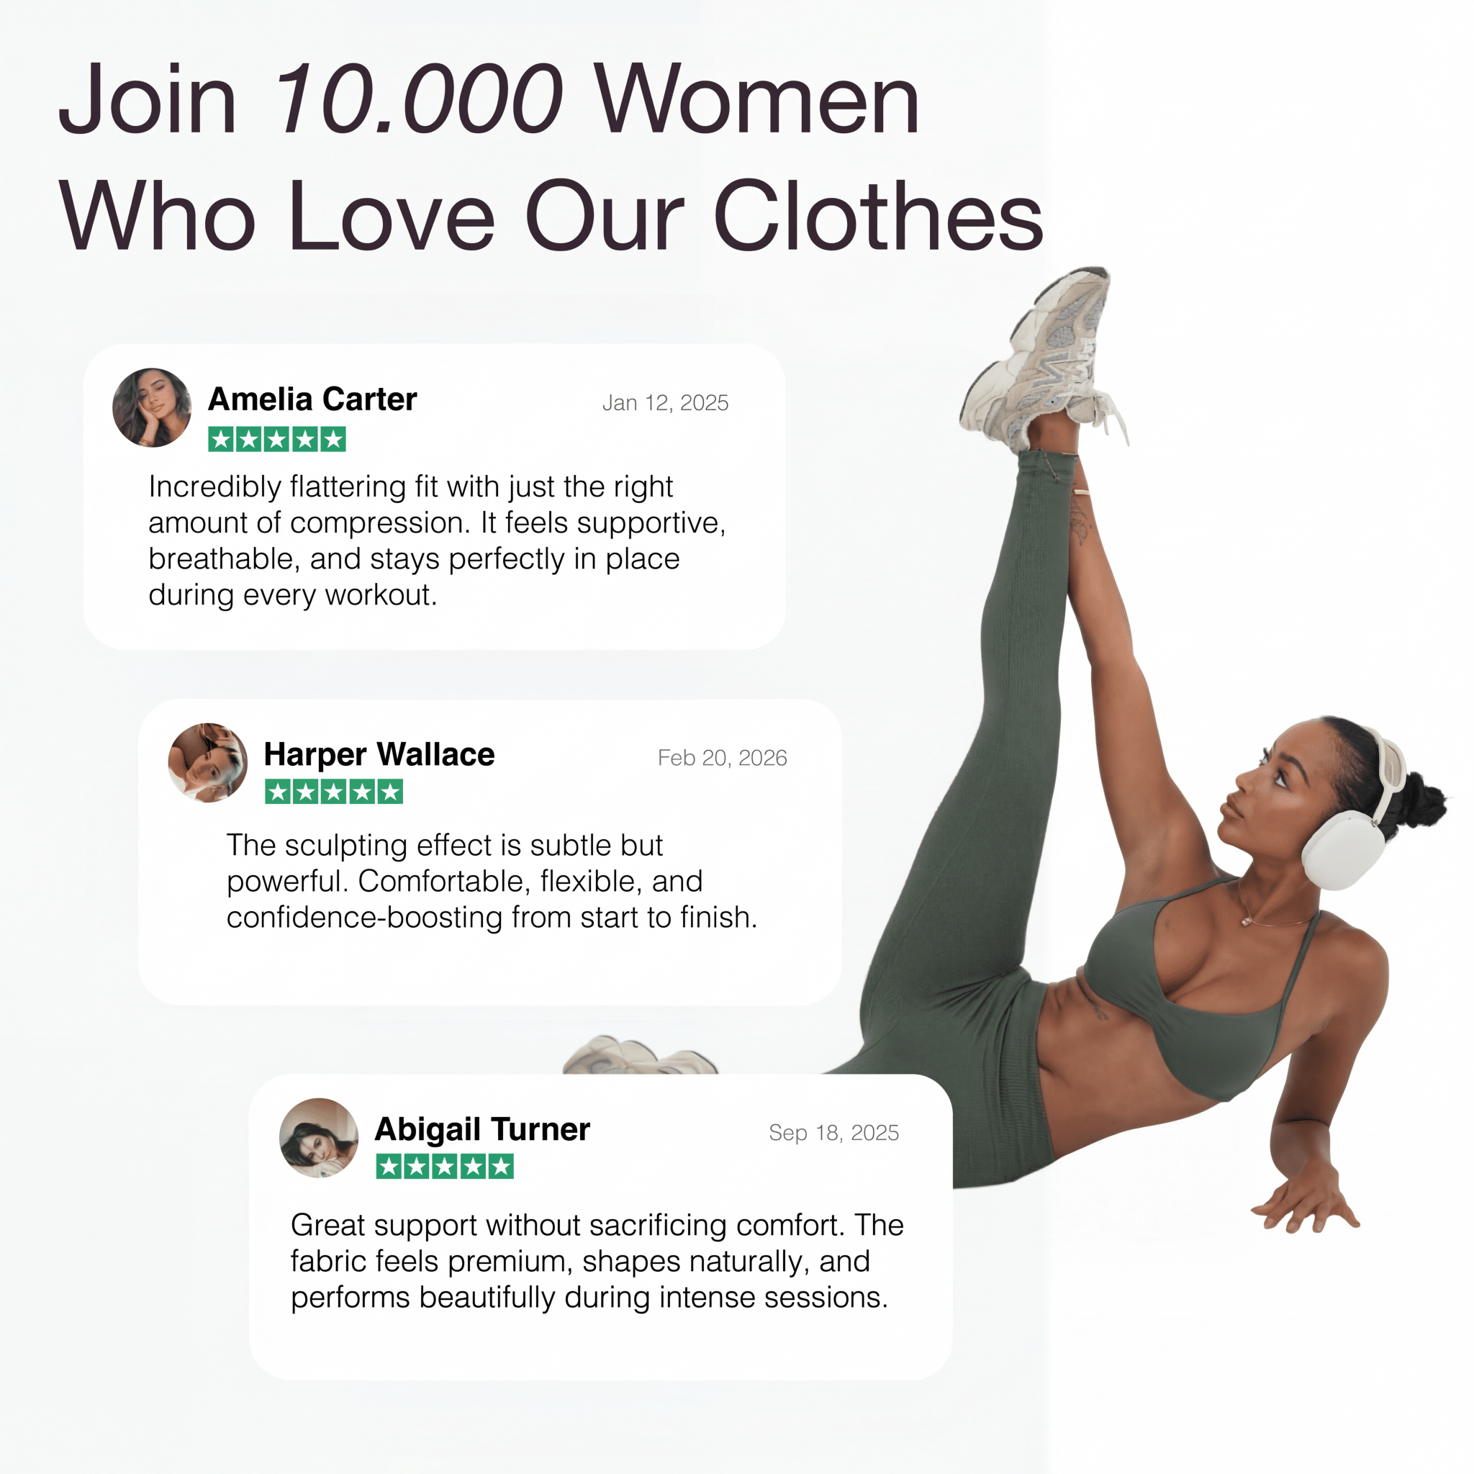Select the Abigail Turner reviewer name

tap(482, 1129)
